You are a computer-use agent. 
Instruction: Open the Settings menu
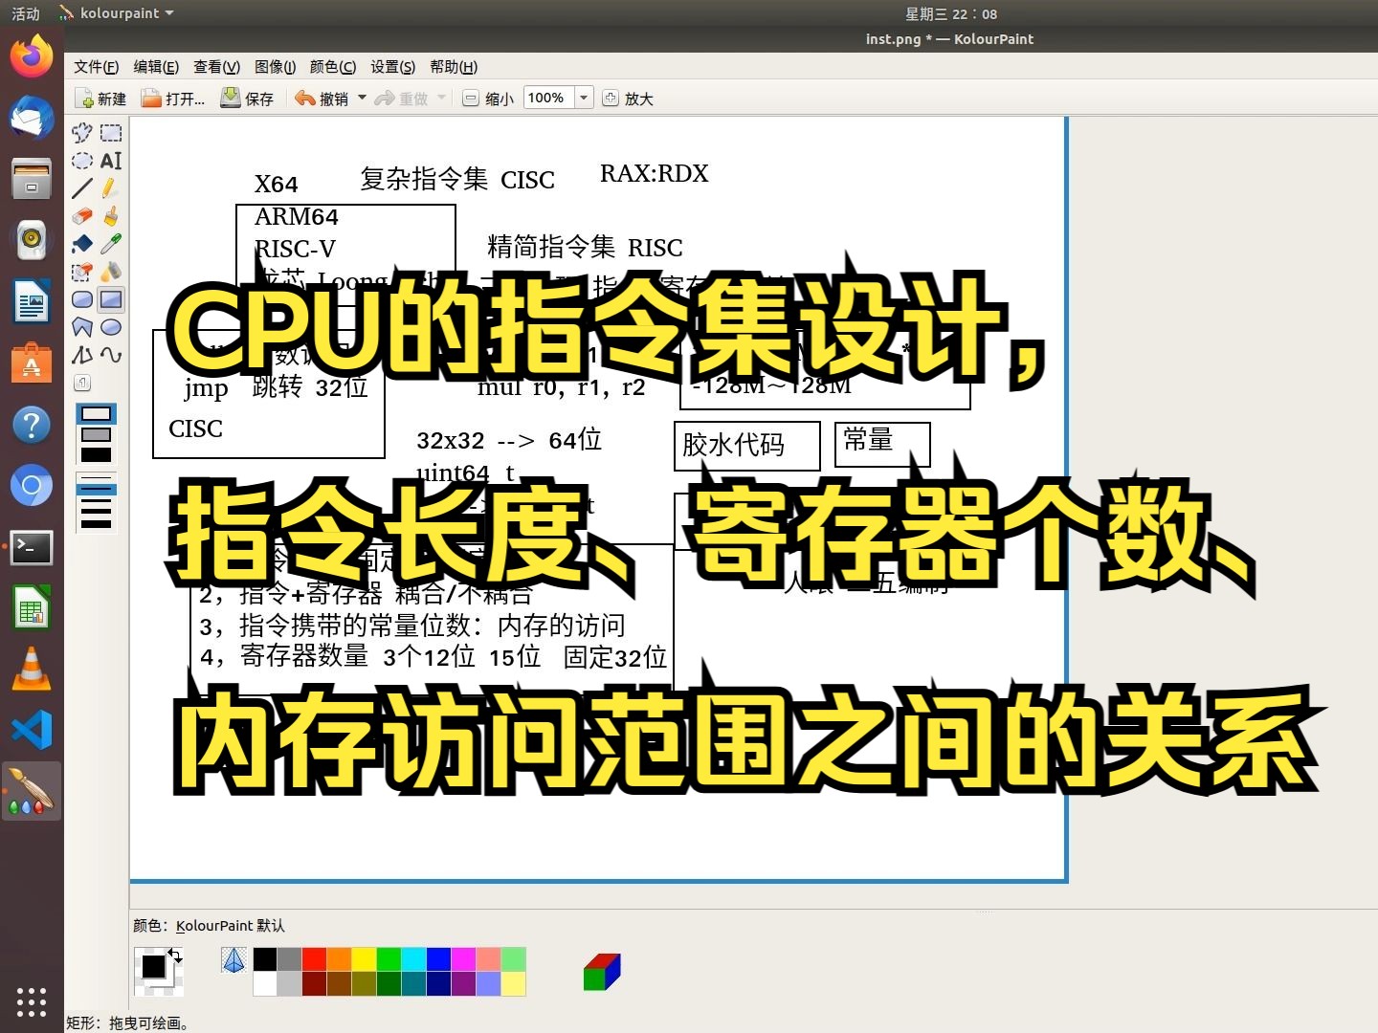coord(393,67)
